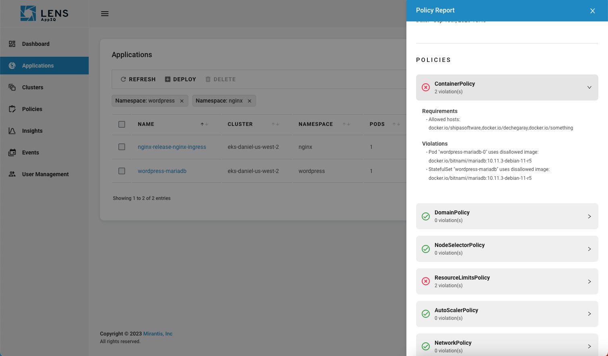Click the DELETE button
Screen dimensions: 608x356
click(221, 79)
